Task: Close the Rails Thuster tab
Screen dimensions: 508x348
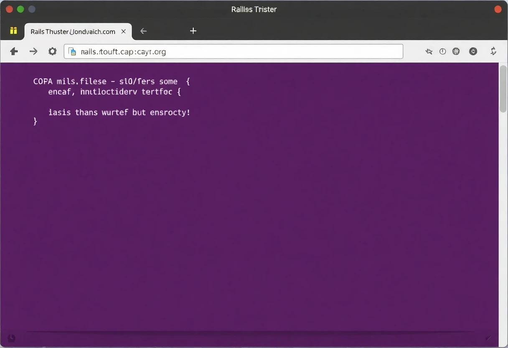Action: 124,31
